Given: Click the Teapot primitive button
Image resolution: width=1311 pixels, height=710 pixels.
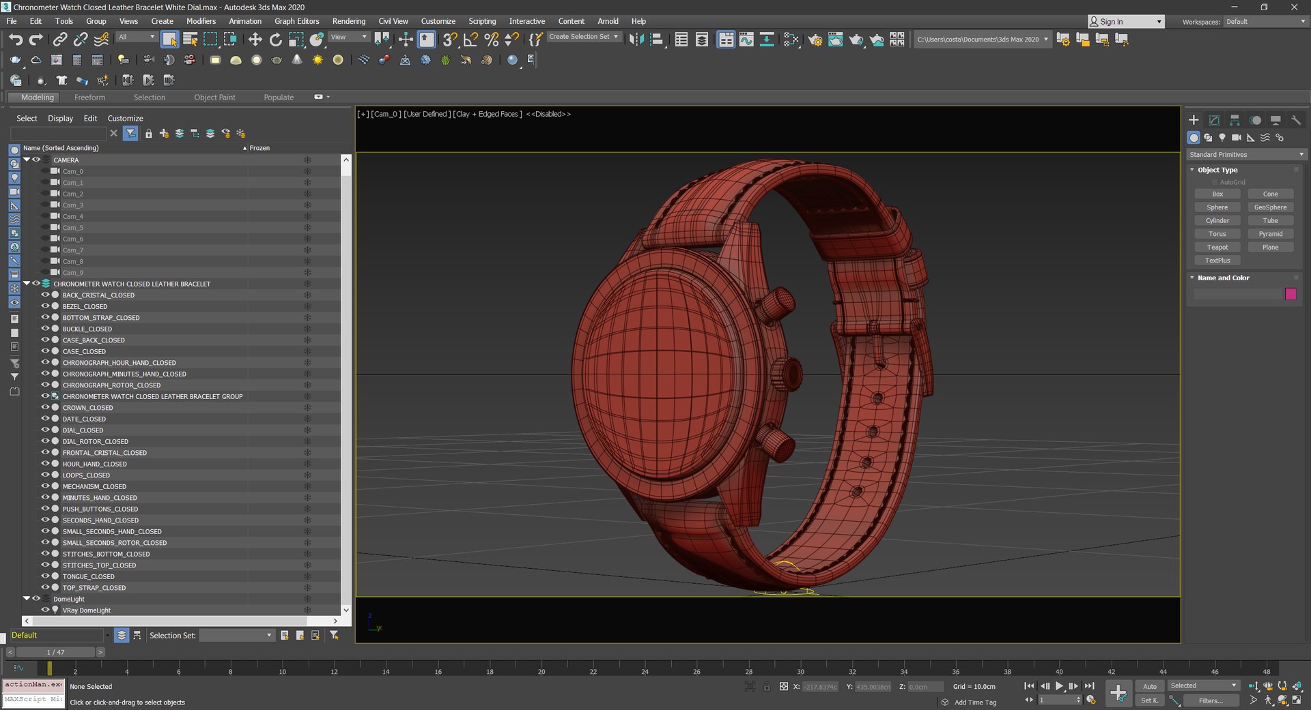Looking at the screenshot, I should [x=1217, y=248].
